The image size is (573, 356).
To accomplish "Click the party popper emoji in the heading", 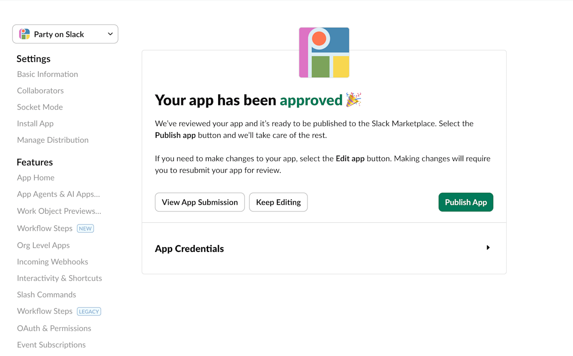I will click(354, 100).
